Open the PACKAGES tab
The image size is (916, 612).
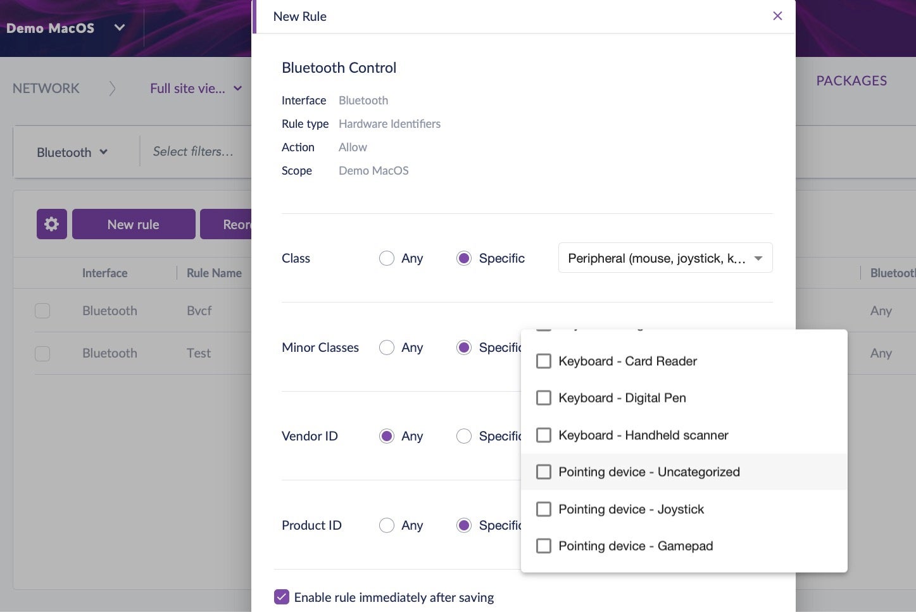[x=851, y=81]
